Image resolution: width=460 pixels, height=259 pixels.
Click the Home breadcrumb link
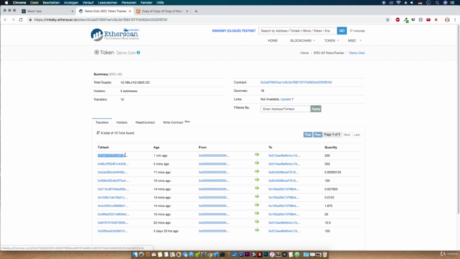[x=305, y=53]
